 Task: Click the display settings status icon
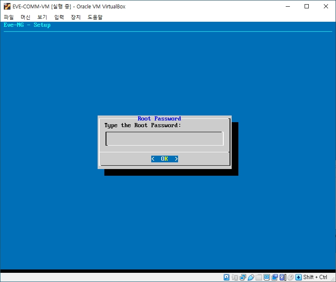(x=266, y=277)
